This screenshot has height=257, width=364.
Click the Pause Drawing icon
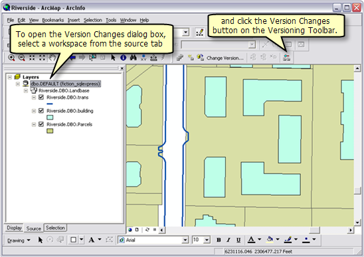pyautogui.click(x=155, y=230)
